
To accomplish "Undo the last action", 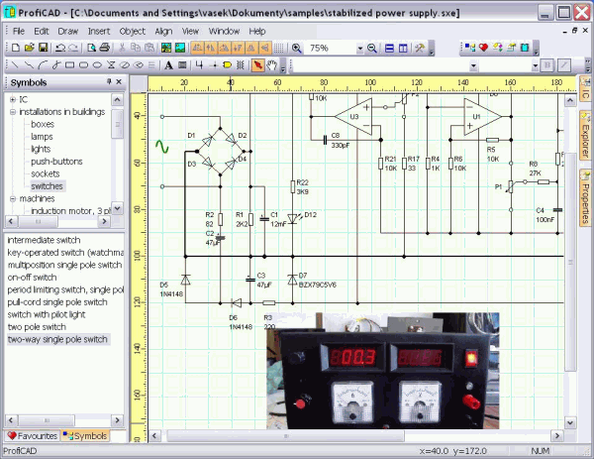I will (60, 48).
